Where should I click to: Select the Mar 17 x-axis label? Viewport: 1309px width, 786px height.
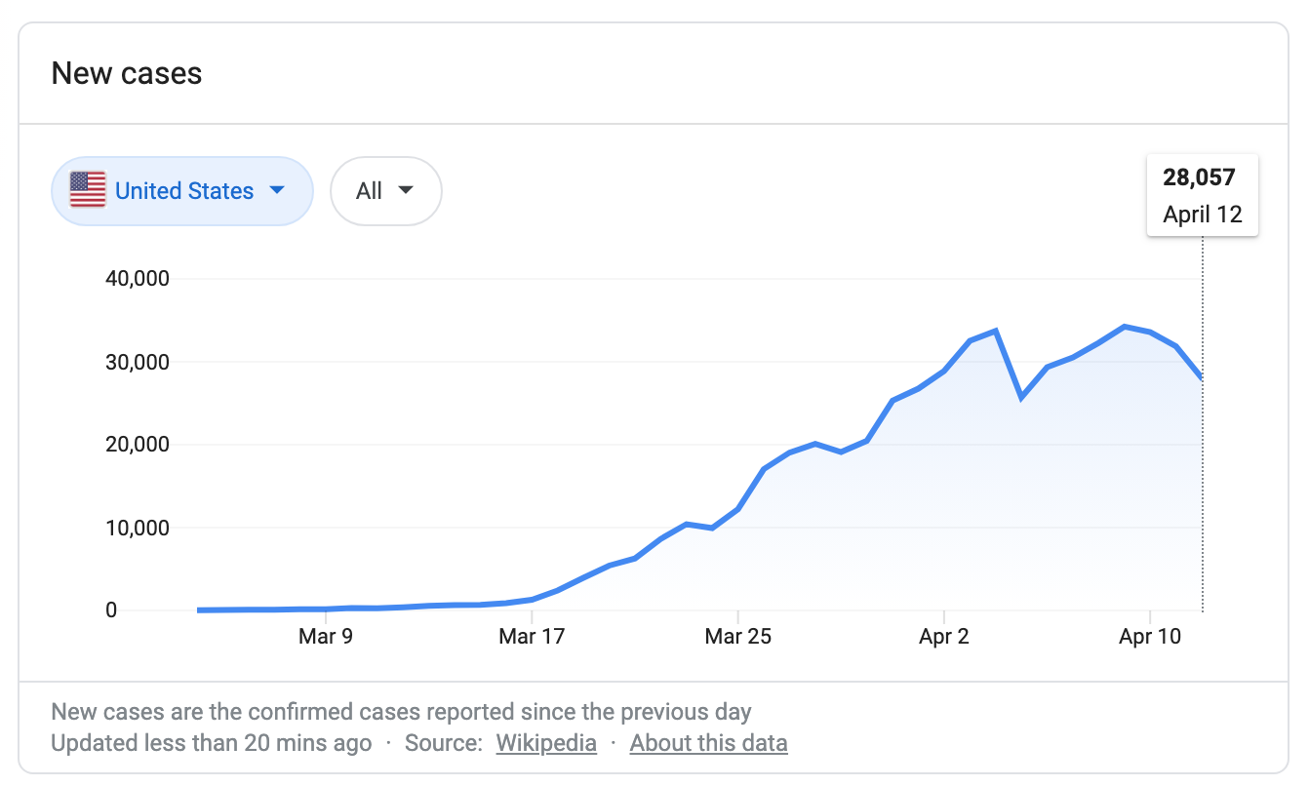[x=532, y=638]
